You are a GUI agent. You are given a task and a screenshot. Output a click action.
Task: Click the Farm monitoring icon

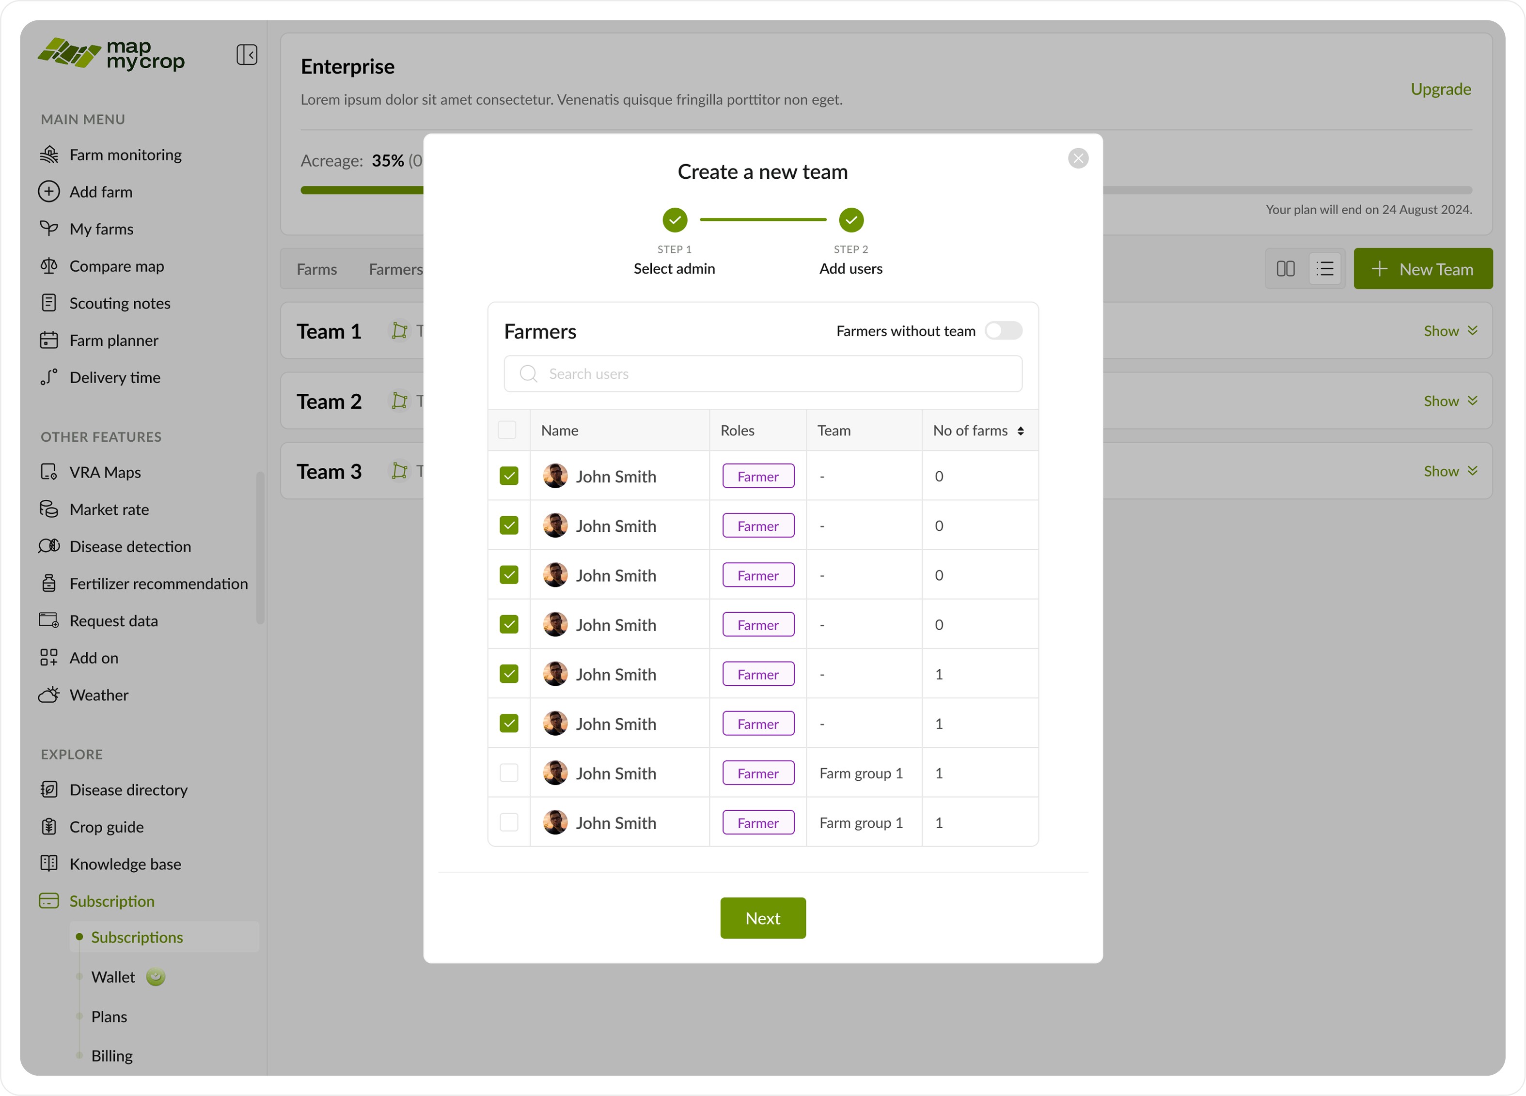click(x=49, y=154)
